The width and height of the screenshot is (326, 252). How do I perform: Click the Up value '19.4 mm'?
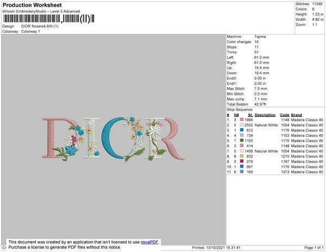(x=262, y=68)
